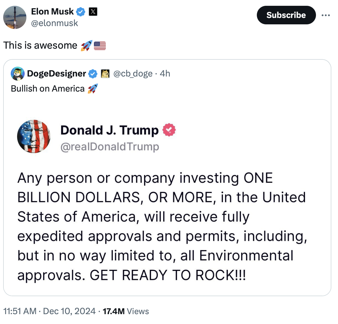338x324 pixels.
Task: Open the @cb_doge handle in quoted post
Action: point(133,74)
